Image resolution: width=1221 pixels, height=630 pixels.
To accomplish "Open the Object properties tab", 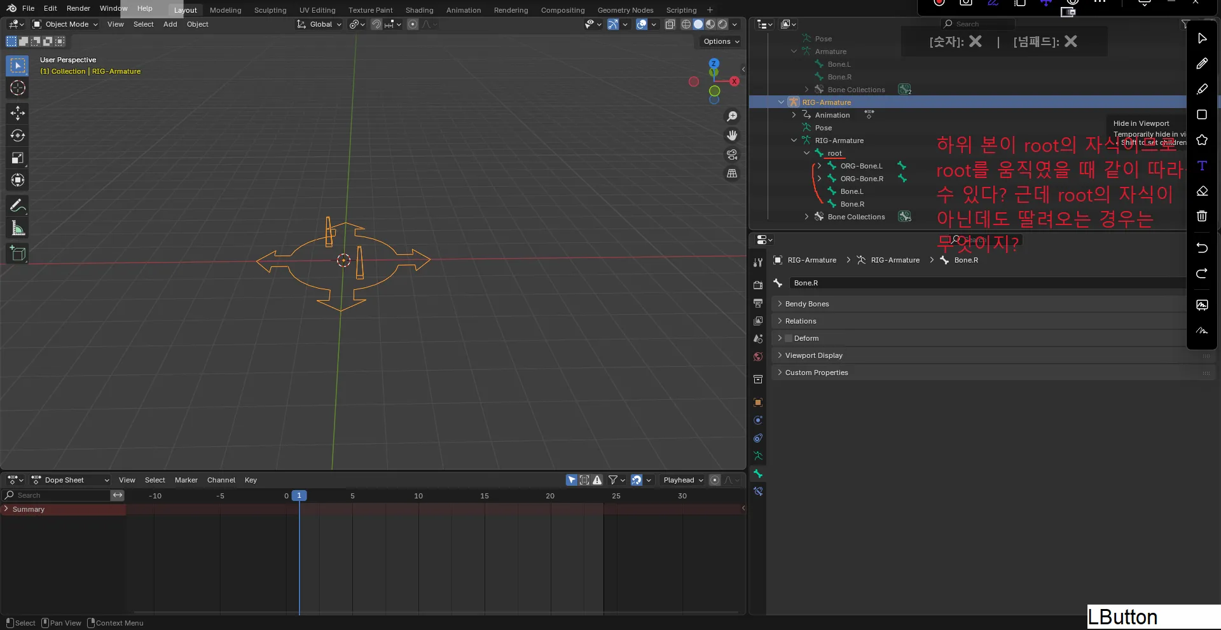I will pos(758,402).
